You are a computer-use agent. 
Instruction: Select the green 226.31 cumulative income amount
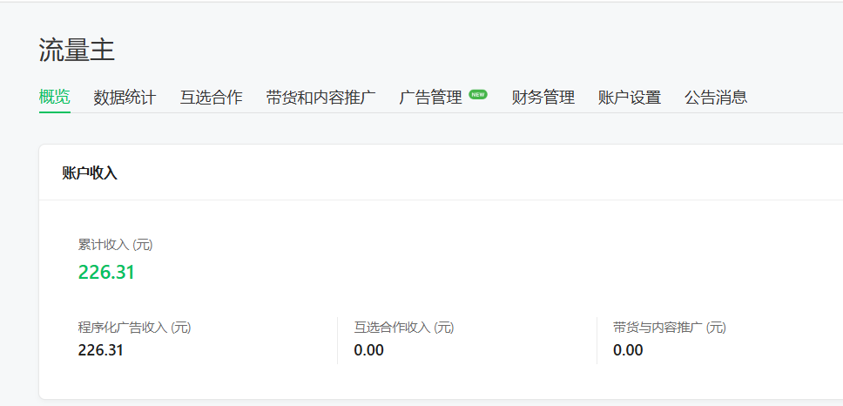[x=106, y=273]
